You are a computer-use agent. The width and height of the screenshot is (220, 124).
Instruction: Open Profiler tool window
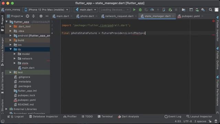70,116
